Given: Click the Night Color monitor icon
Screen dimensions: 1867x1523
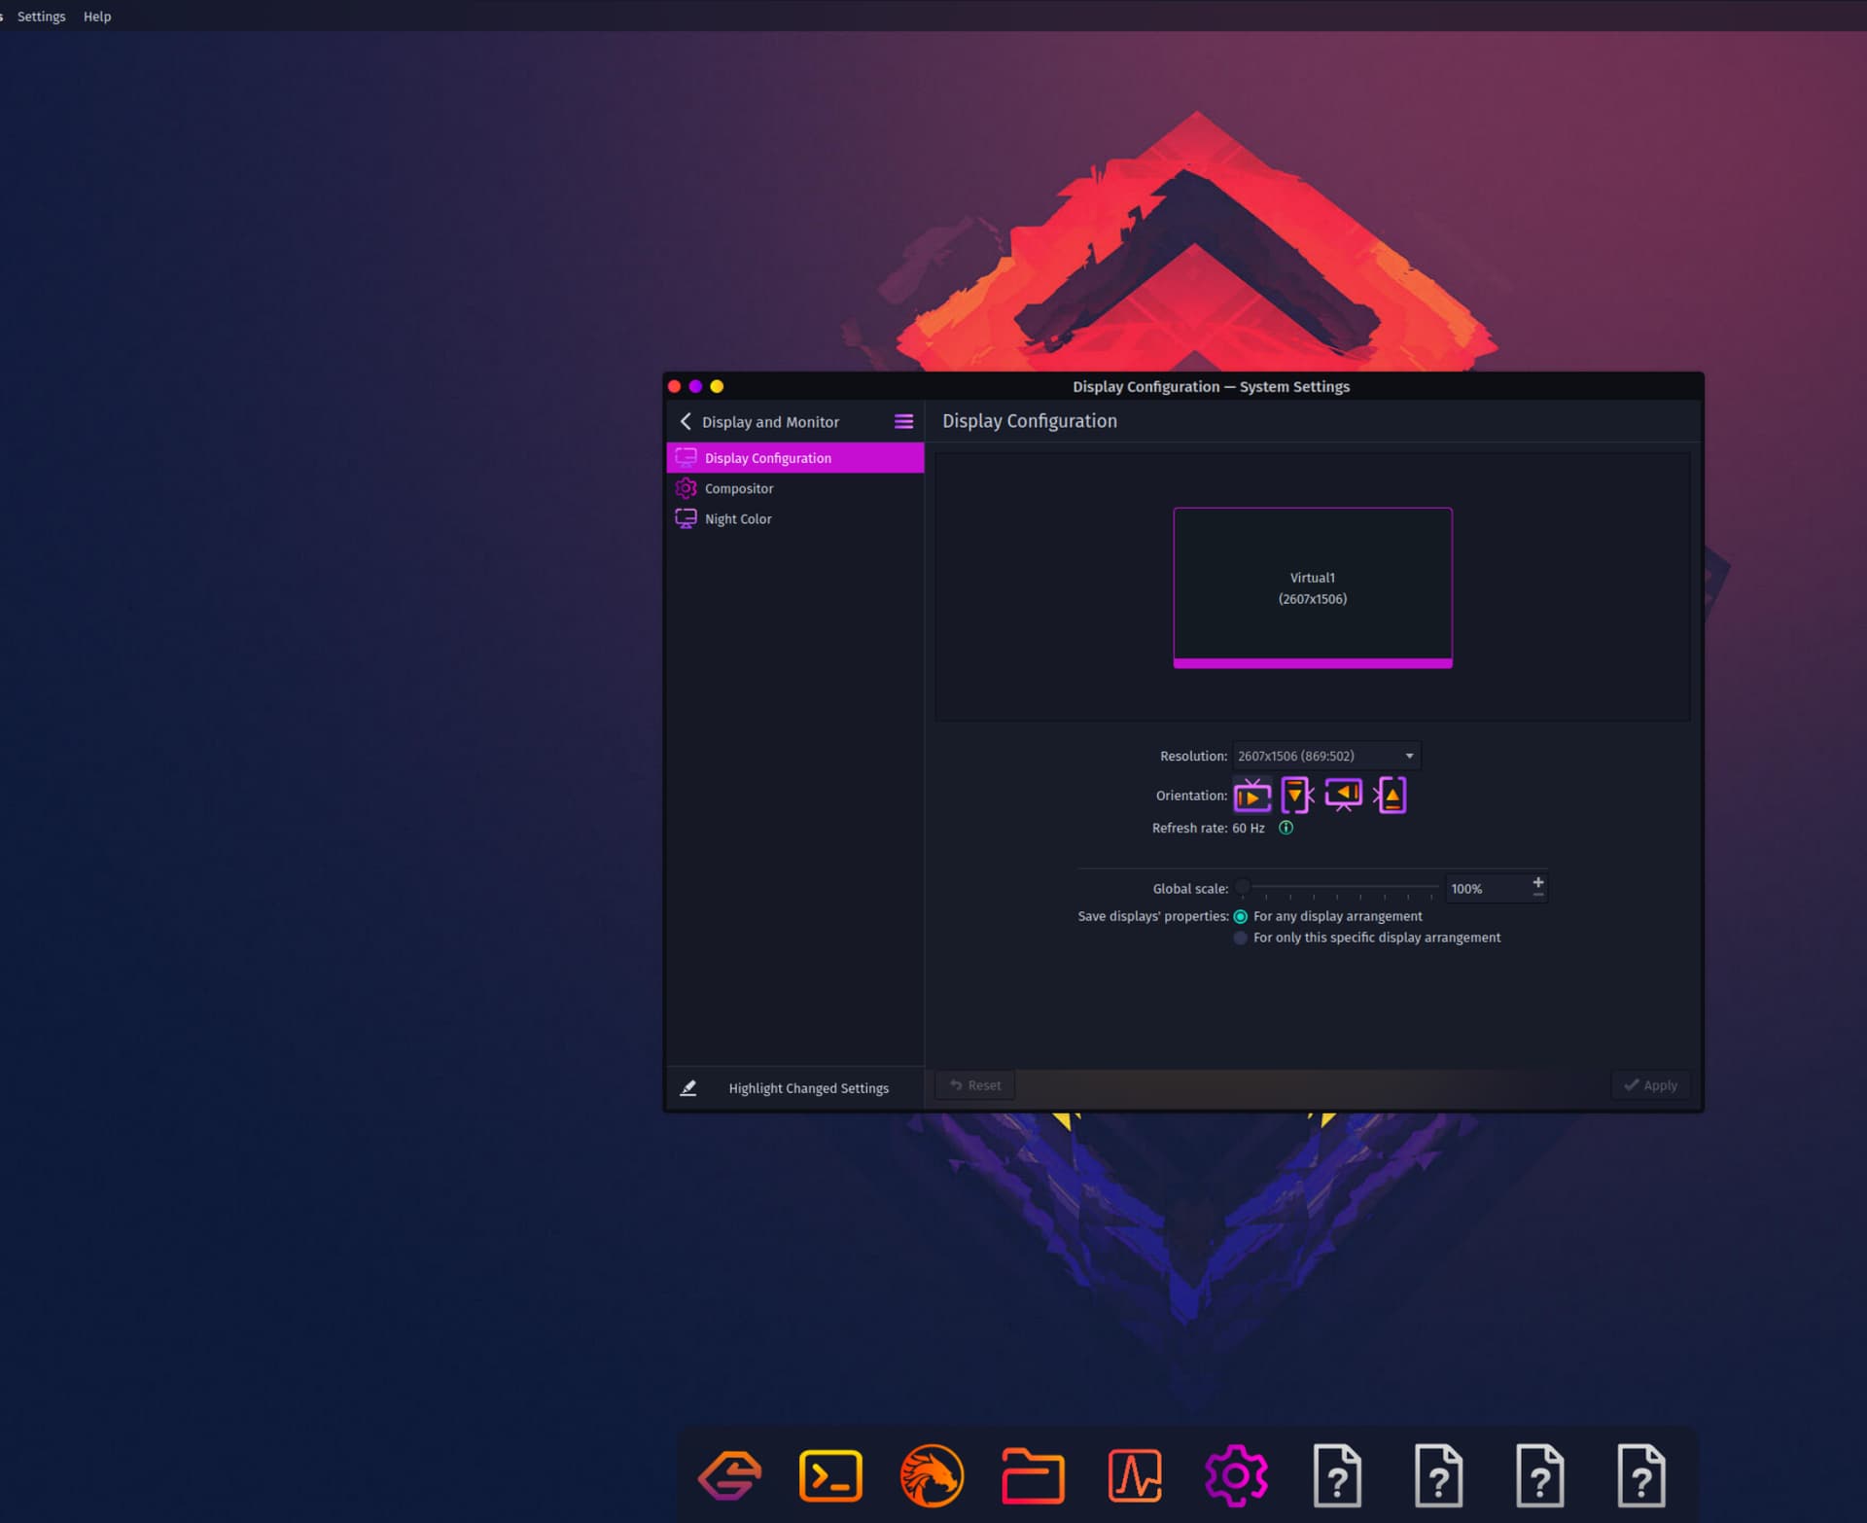Looking at the screenshot, I should pyautogui.click(x=686, y=518).
